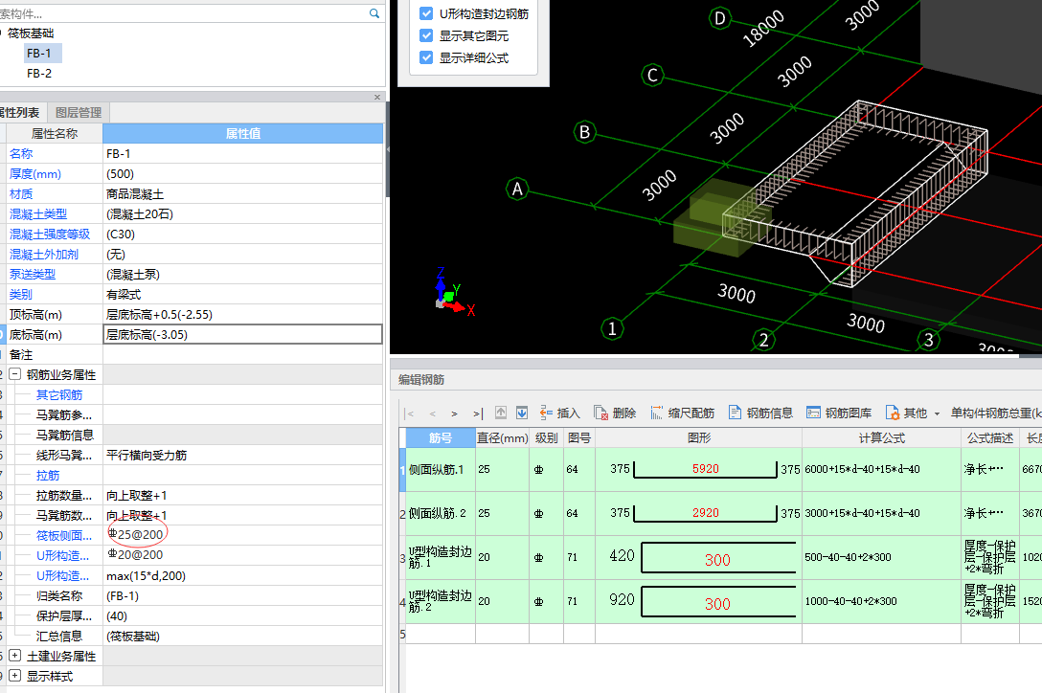
Task: Click 类别 property link
Action: coord(21,295)
